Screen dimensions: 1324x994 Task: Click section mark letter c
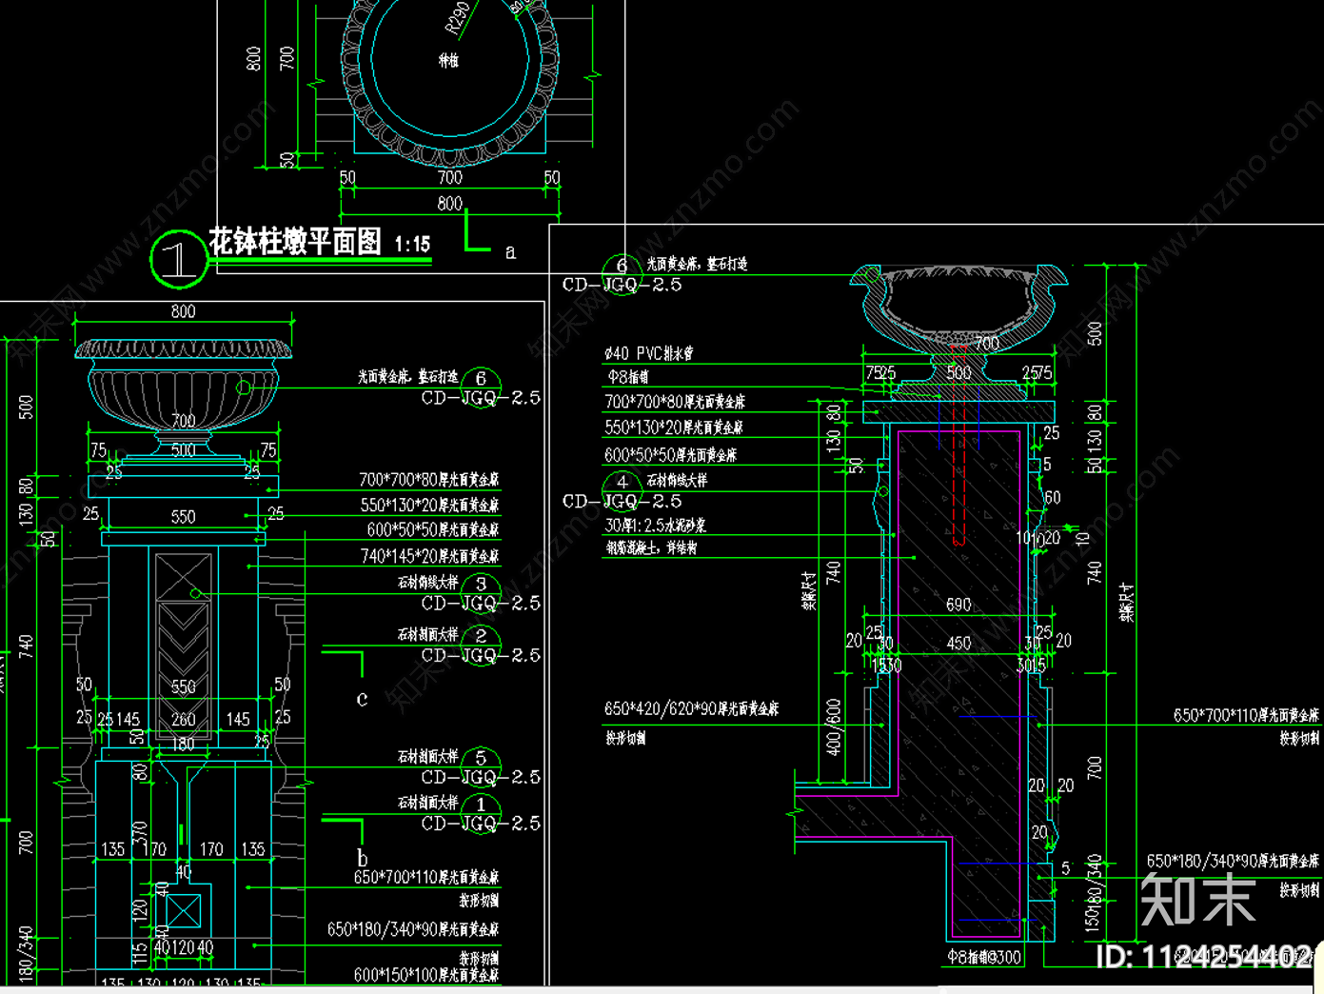362,699
